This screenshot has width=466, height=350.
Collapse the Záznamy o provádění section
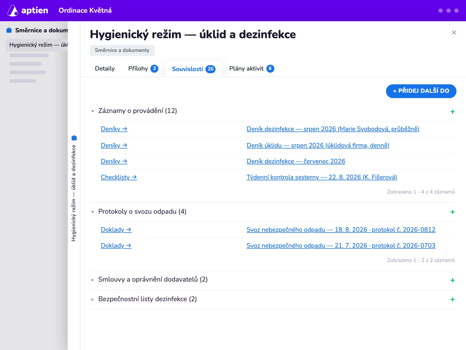click(x=93, y=111)
